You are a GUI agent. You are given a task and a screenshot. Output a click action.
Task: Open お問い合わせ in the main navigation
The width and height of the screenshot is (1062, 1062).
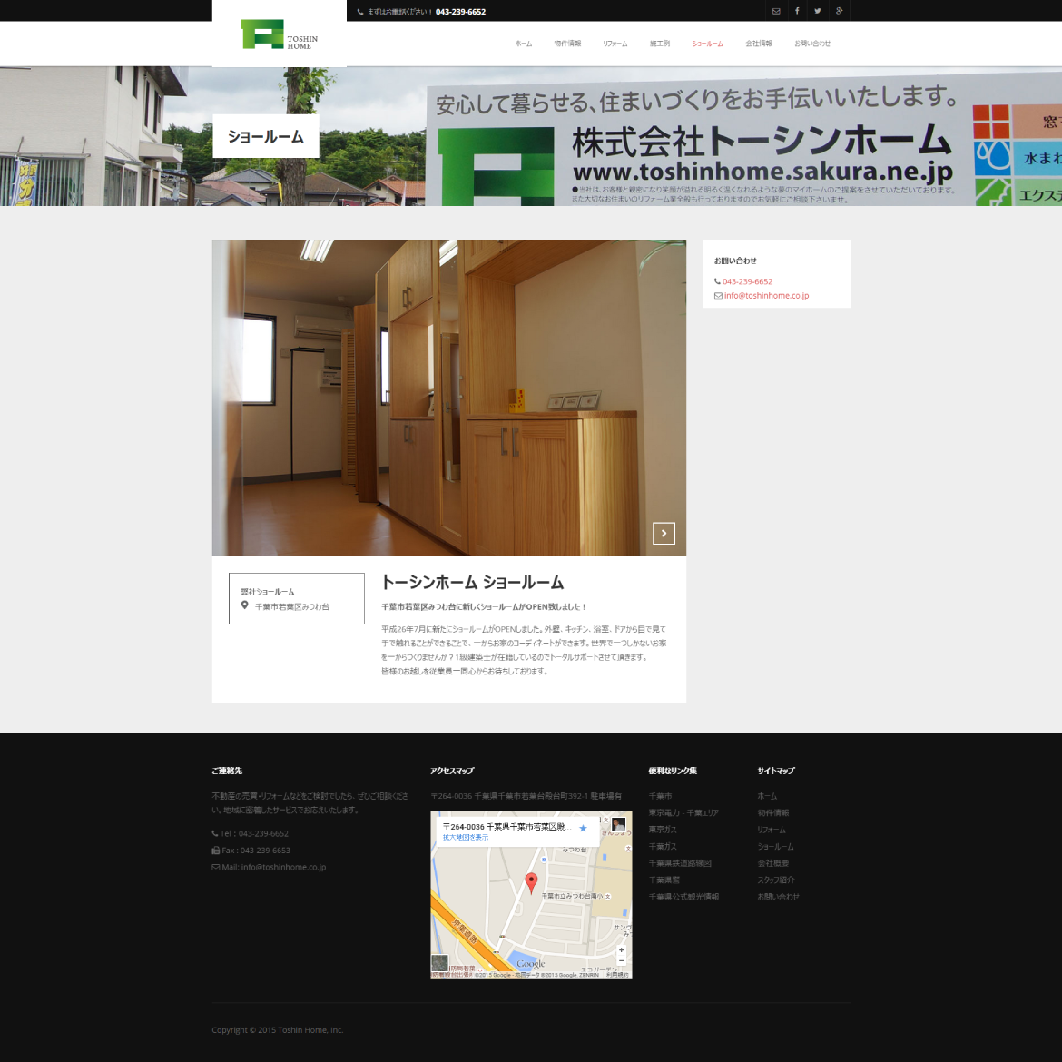pyautogui.click(x=812, y=44)
